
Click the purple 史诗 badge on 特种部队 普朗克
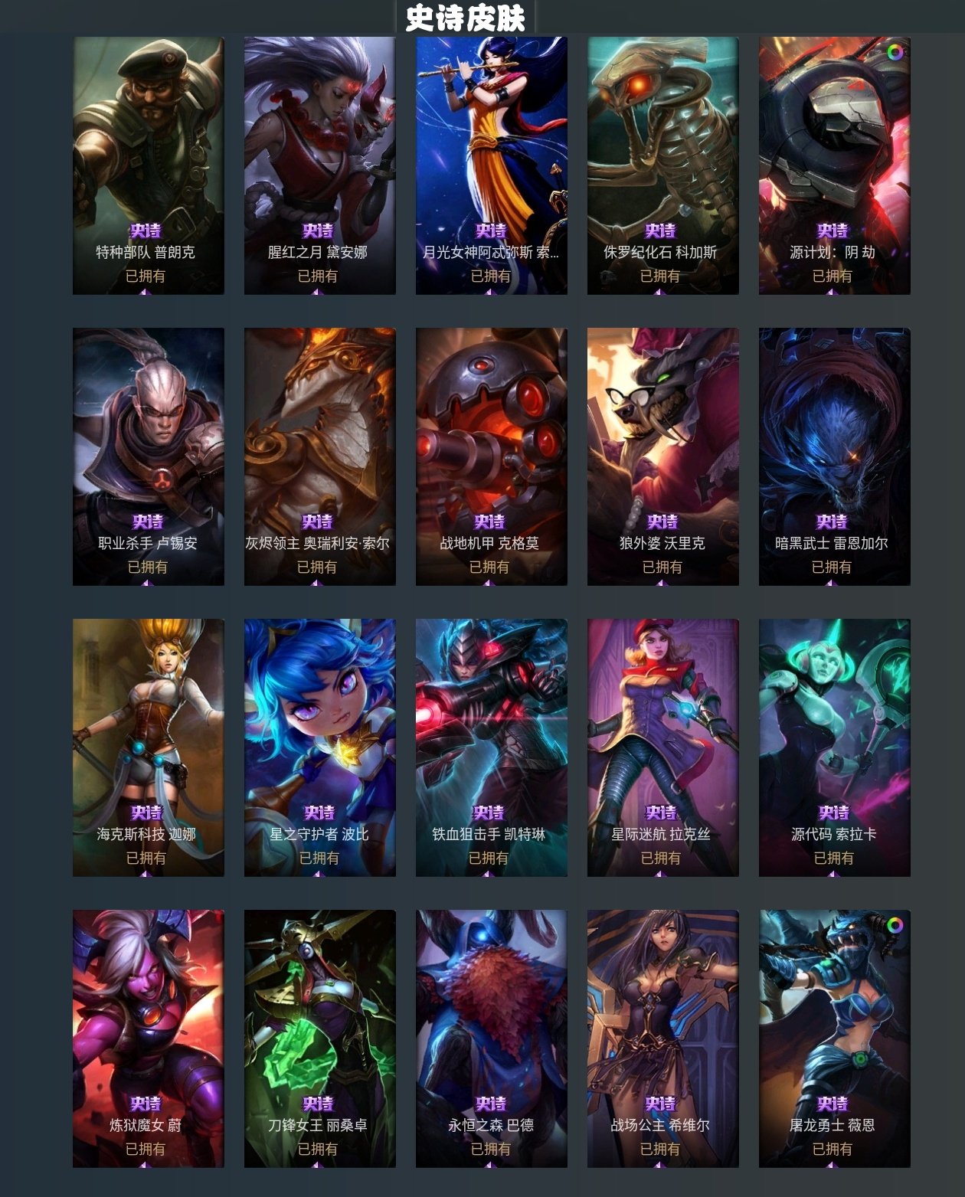[x=146, y=231]
